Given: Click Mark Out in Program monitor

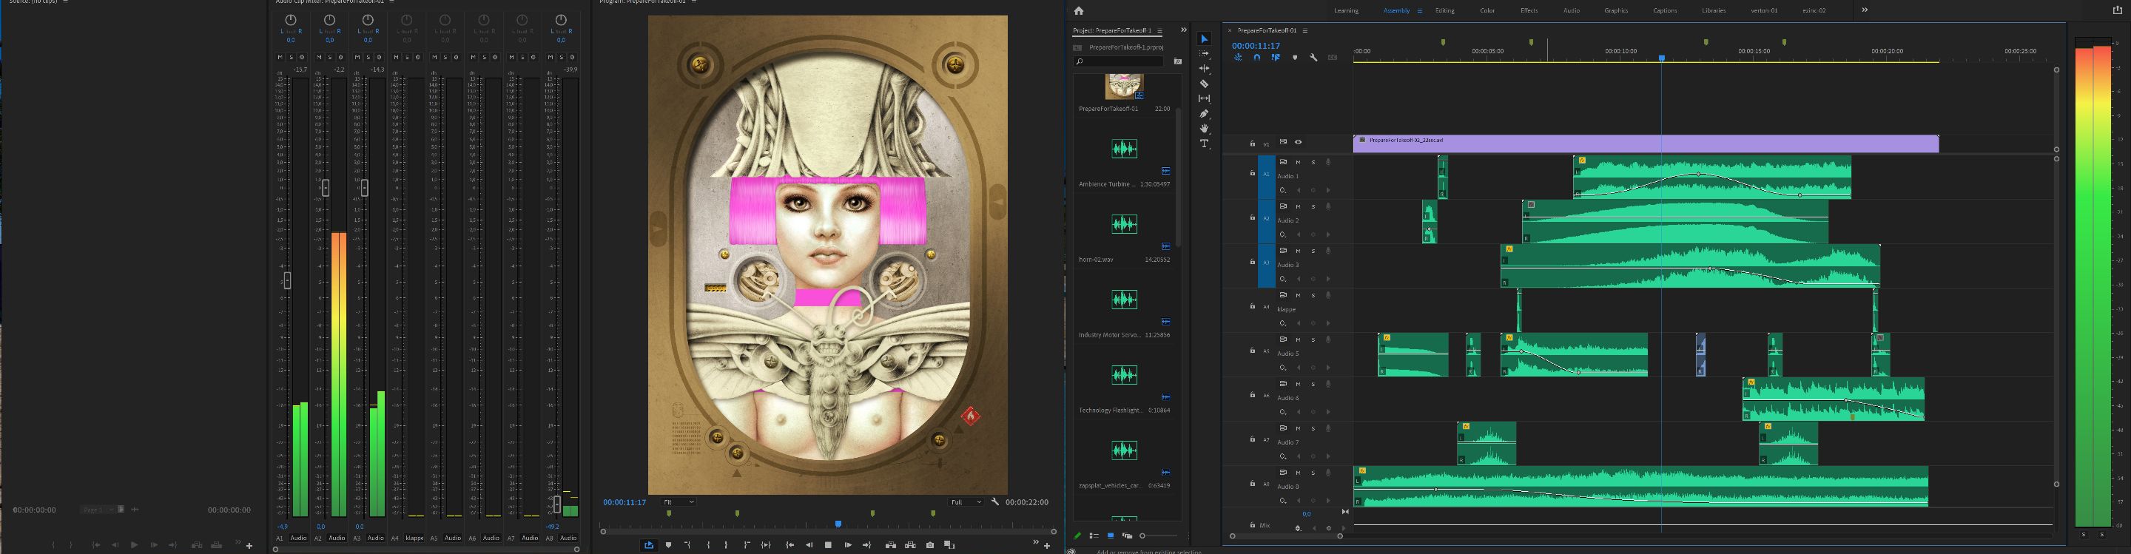Looking at the screenshot, I should pyautogui.click(x=727, y=545).
